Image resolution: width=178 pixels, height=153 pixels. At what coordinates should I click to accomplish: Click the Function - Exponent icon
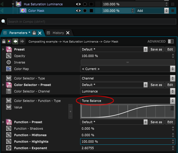(9, 148)
